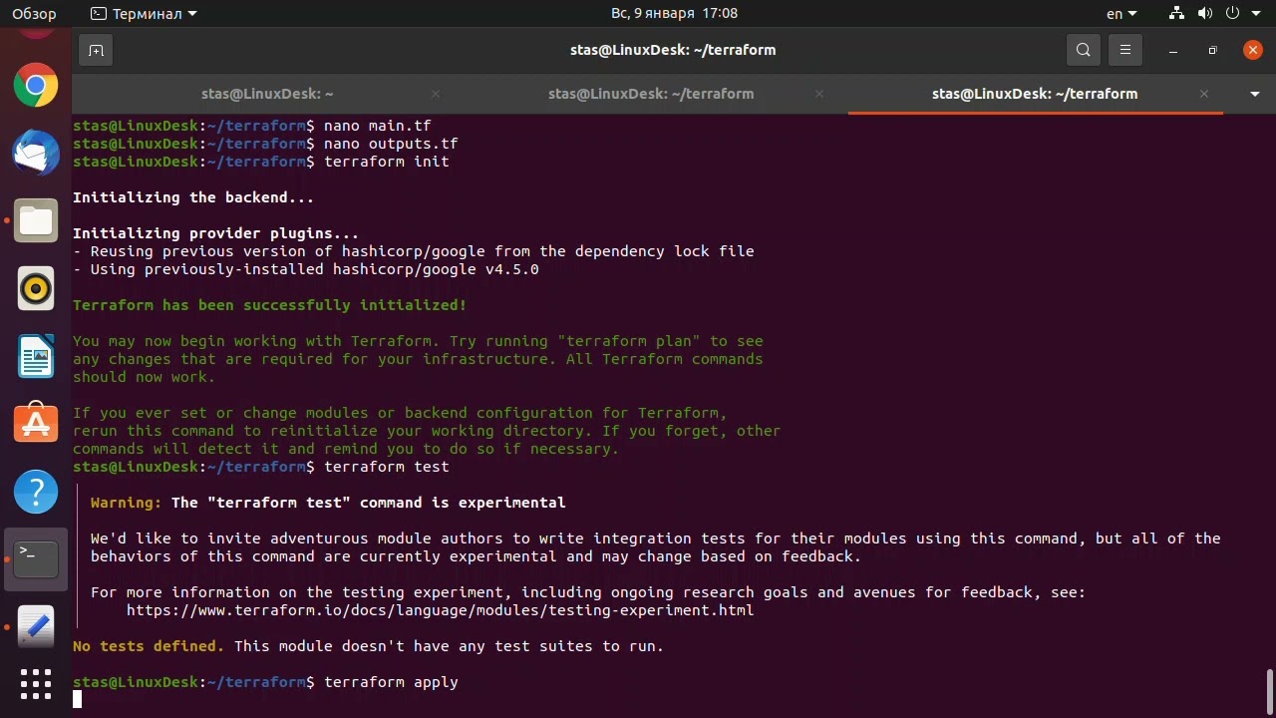Open the en keyboard layout dropdown
Screen dimensions: 1276x718
[x=1122, y=14]
